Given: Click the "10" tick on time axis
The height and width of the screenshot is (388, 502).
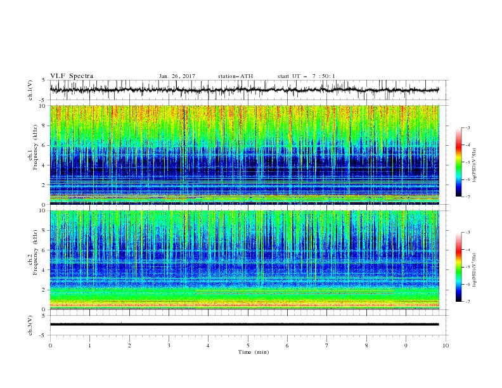Looking at the screenshot, I should pyautogui.click(x=446, y=346).
